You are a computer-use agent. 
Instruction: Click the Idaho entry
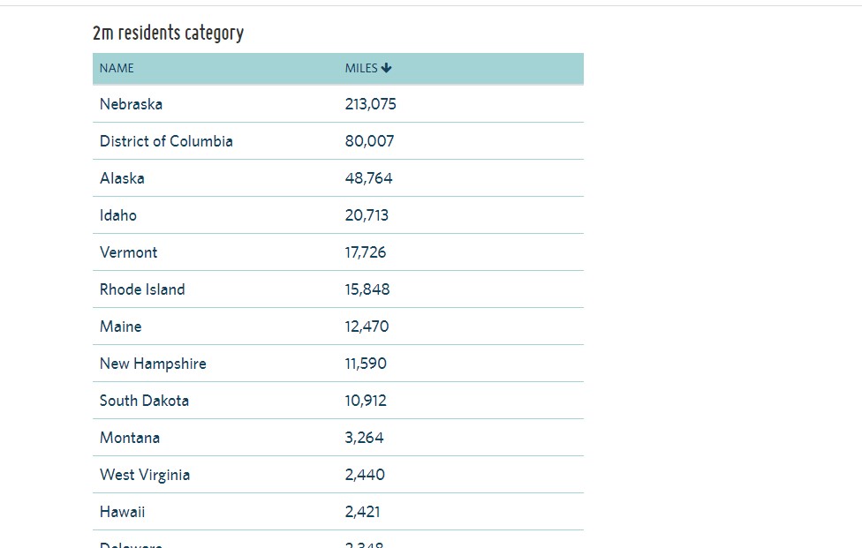[118, 215]
